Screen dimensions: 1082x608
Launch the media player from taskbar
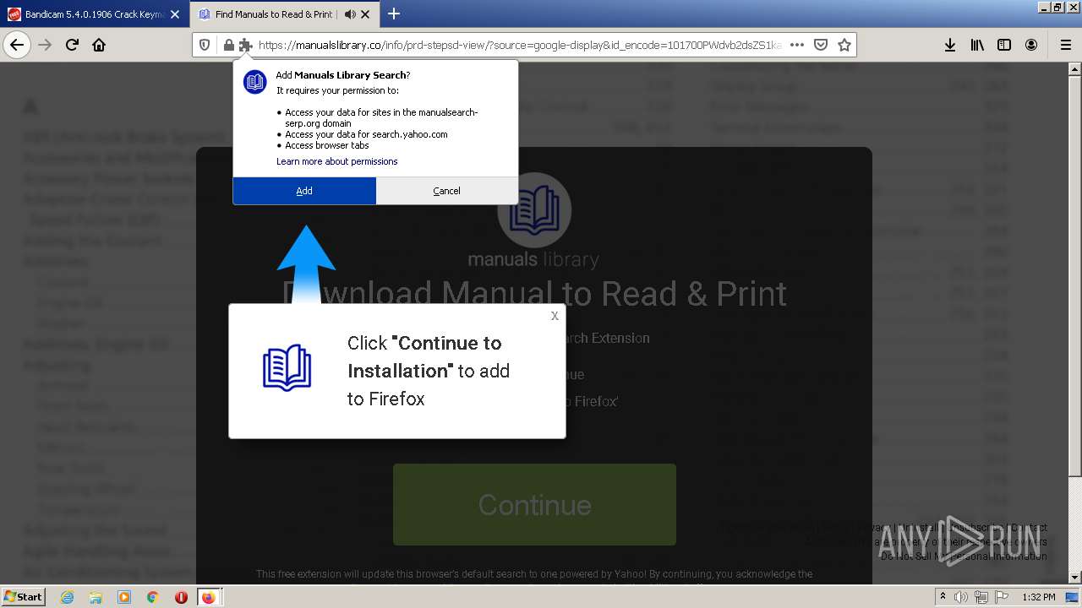tap(124, 597)
